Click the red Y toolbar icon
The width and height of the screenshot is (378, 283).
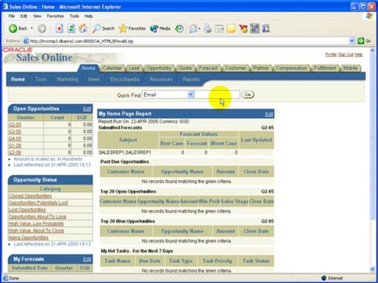[243, 28]
